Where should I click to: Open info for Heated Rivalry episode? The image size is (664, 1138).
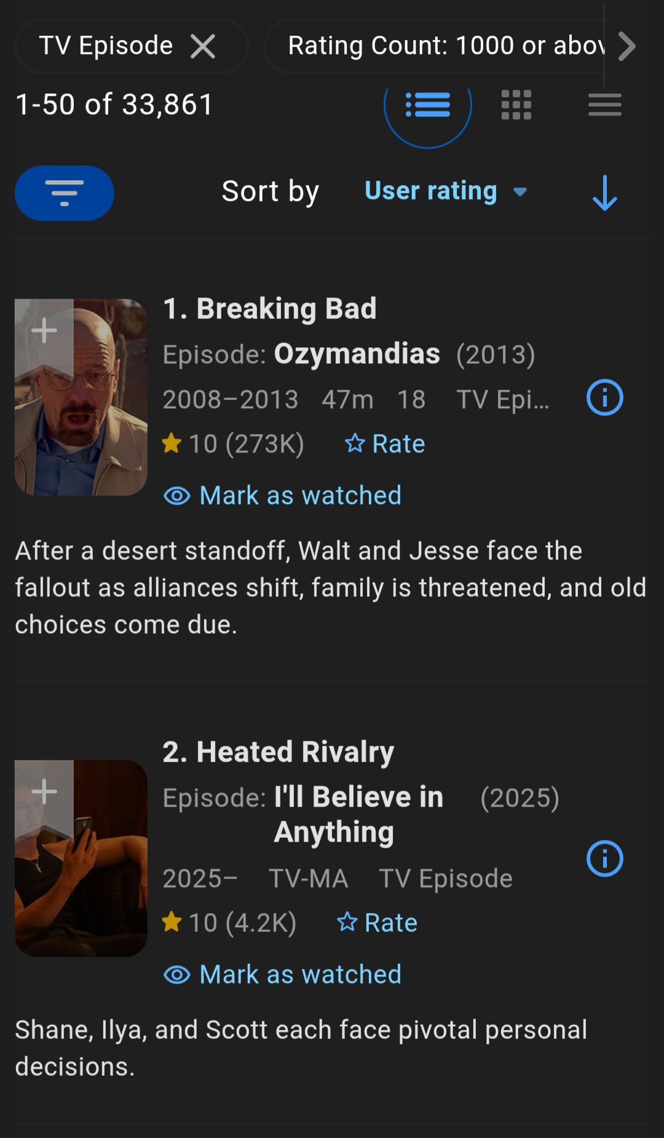605,858
